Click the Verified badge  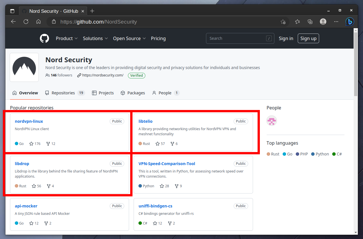coord(136,75)
